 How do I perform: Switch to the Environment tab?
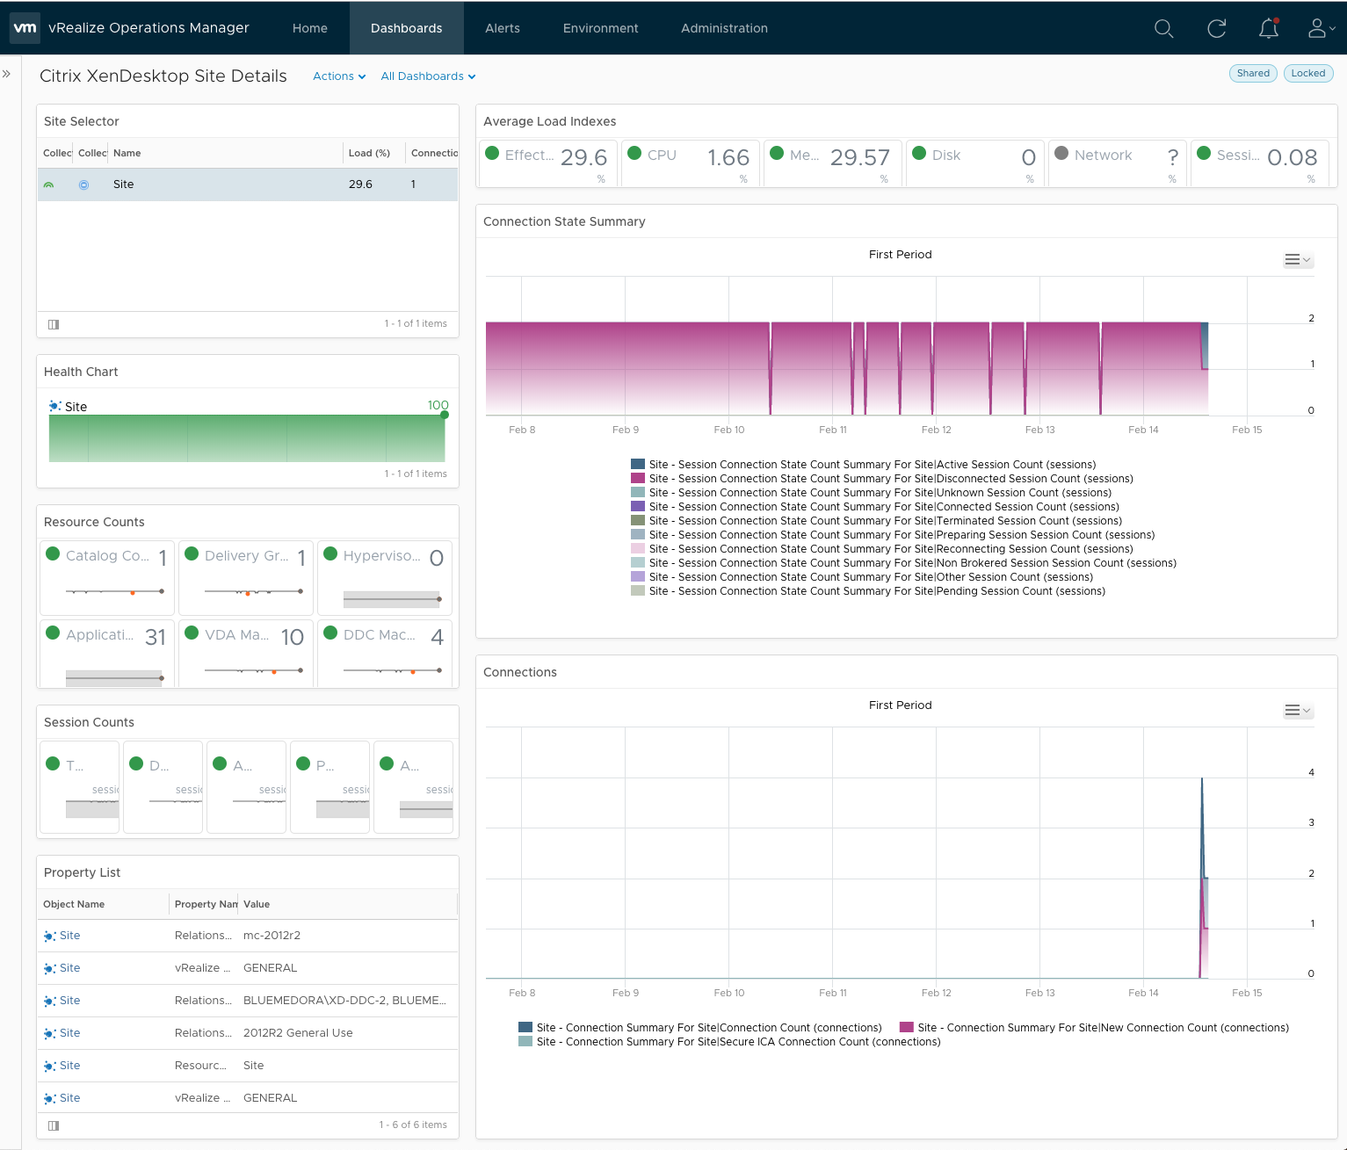(x=601, y=28)
